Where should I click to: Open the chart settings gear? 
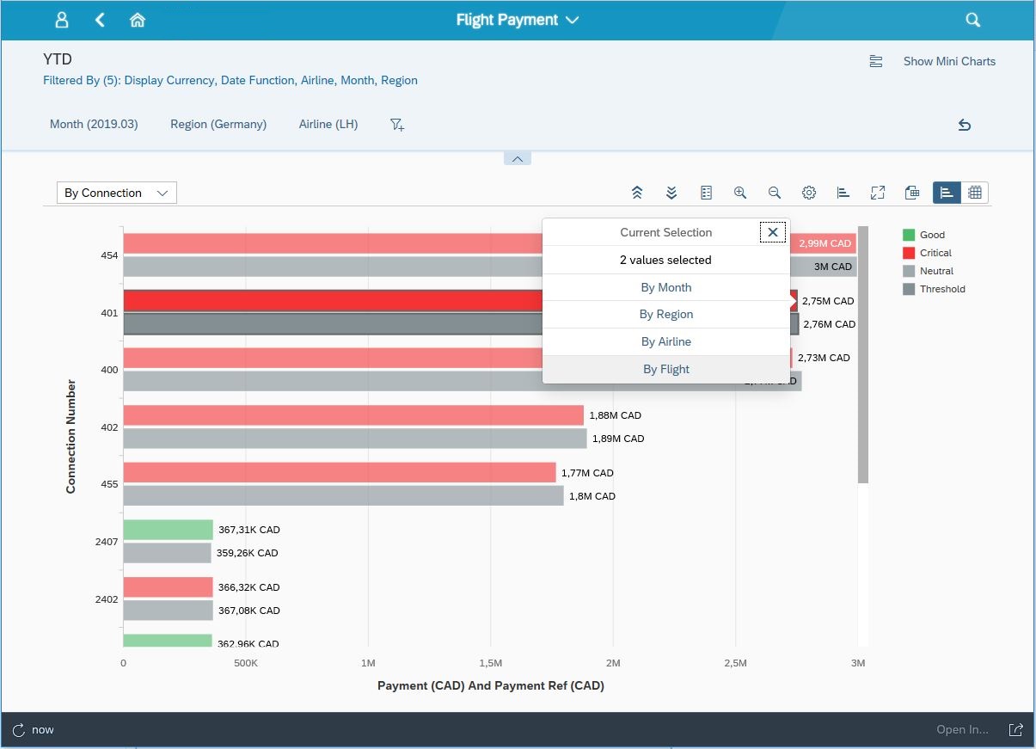pos(809,192)
